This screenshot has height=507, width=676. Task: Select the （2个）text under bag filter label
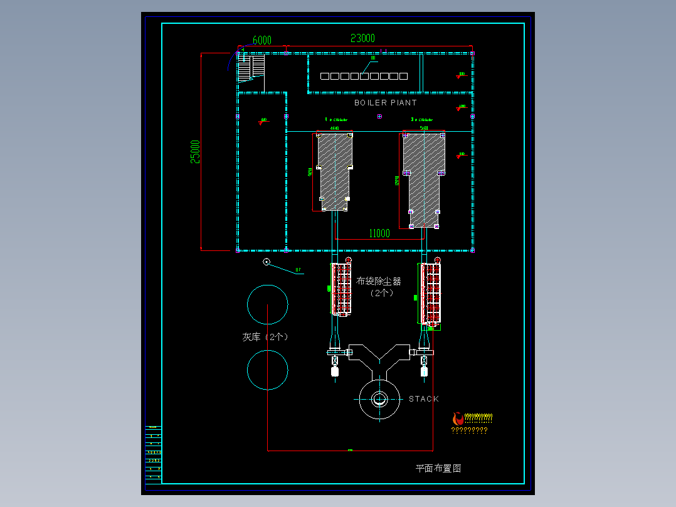click(382, 293)
